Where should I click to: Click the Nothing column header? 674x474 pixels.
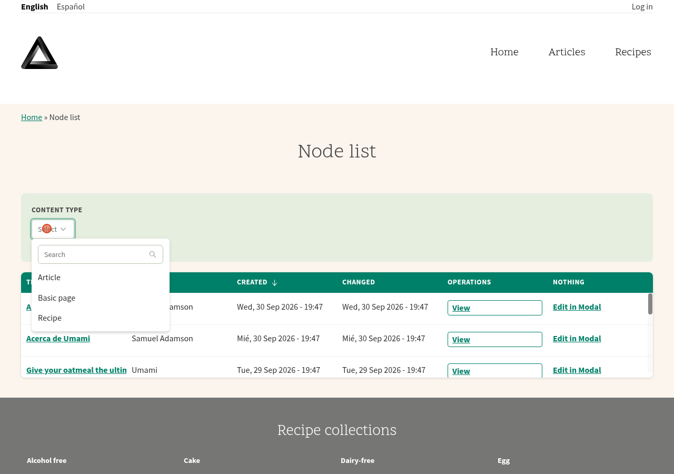569,282
